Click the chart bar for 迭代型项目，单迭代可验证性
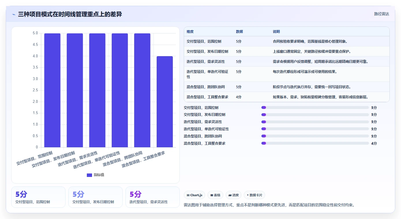 pyautogui.click(x=120, y=90)
